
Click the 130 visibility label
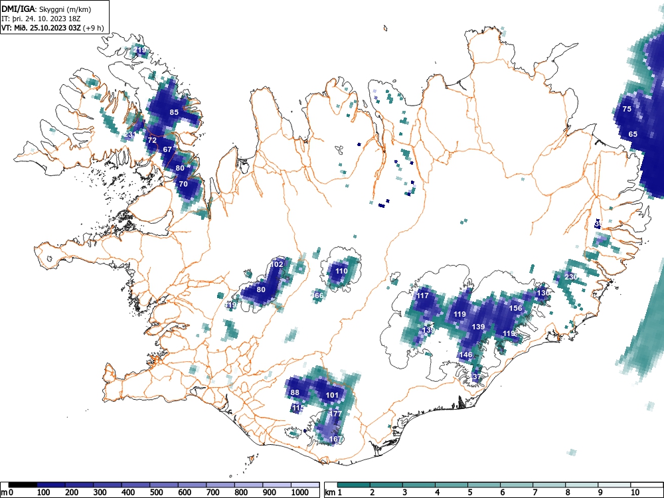[543, 293]
